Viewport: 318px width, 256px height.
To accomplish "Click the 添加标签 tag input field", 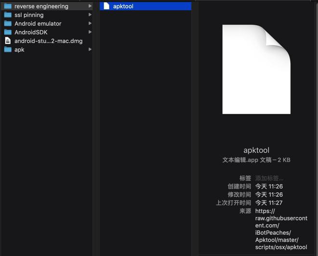I will tap(269, 178).
